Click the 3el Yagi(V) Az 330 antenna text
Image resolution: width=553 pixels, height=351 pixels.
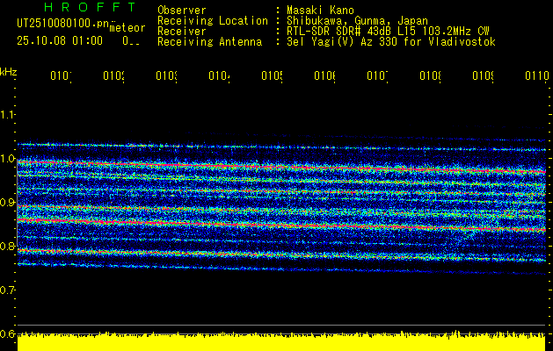pyautogui.click(x=390, y=42)
